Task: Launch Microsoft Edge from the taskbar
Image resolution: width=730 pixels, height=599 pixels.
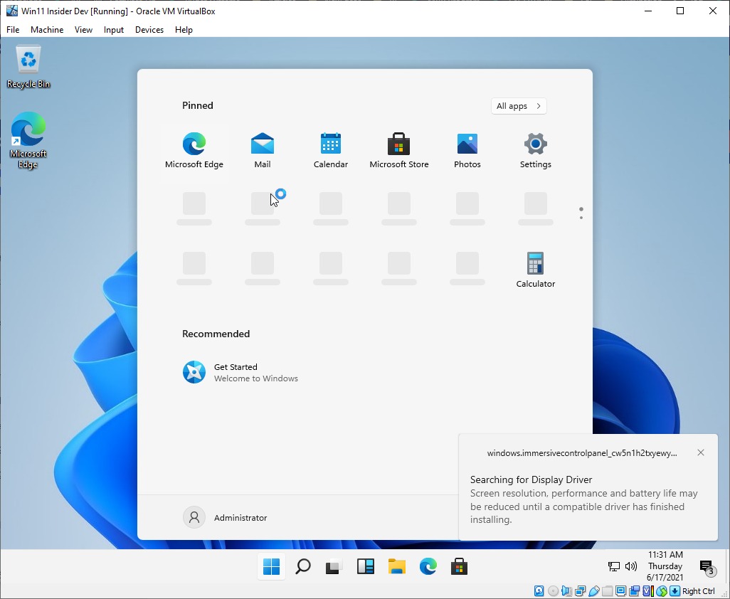Action: tap(428, 566)
